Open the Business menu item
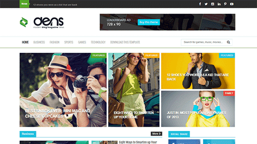Viewport: 257px width, 144px height. point(39,42)
